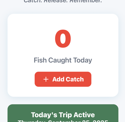Click white card area above zero counter
Image resolution: width=125 pixels, height=122 pixels.
click(x=63, y=21)
